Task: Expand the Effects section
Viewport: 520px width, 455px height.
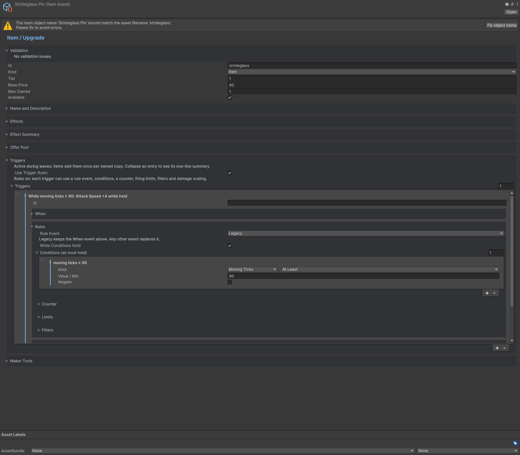Action: (x=7, y=122)
